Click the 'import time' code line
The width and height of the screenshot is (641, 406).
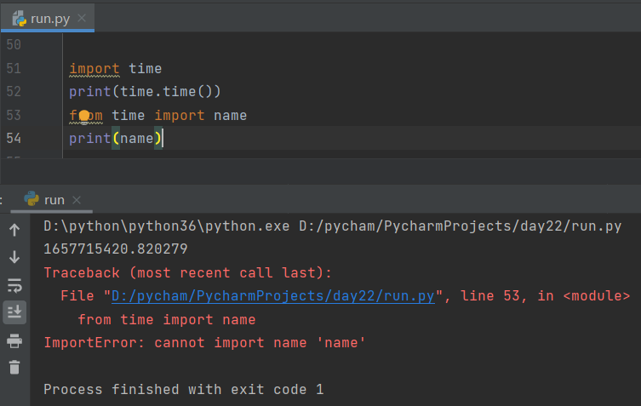116,69
